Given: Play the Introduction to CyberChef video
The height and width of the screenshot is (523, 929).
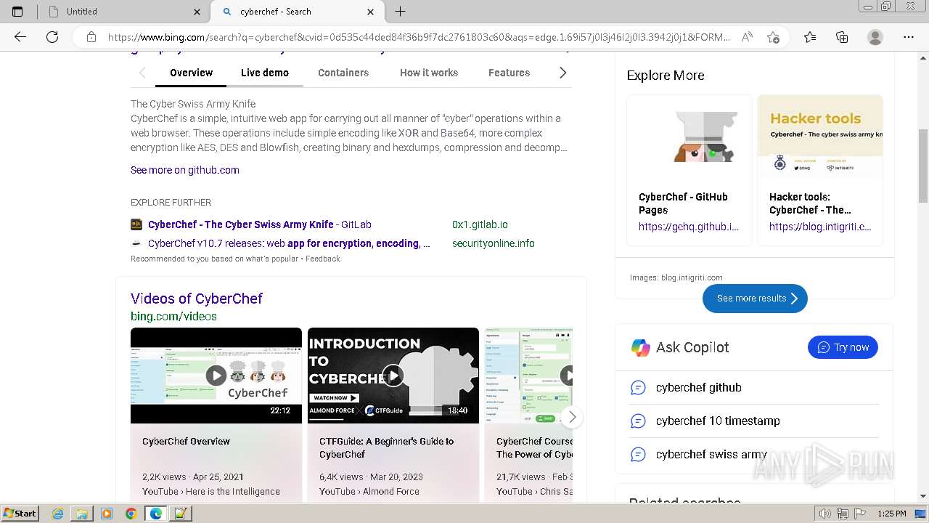Looking at the screenshot, I should click(393, 376).
